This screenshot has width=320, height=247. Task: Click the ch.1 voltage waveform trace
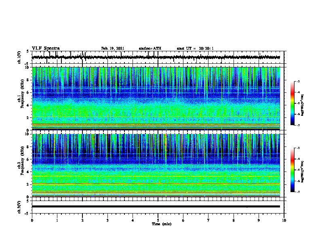pos(156,57)
